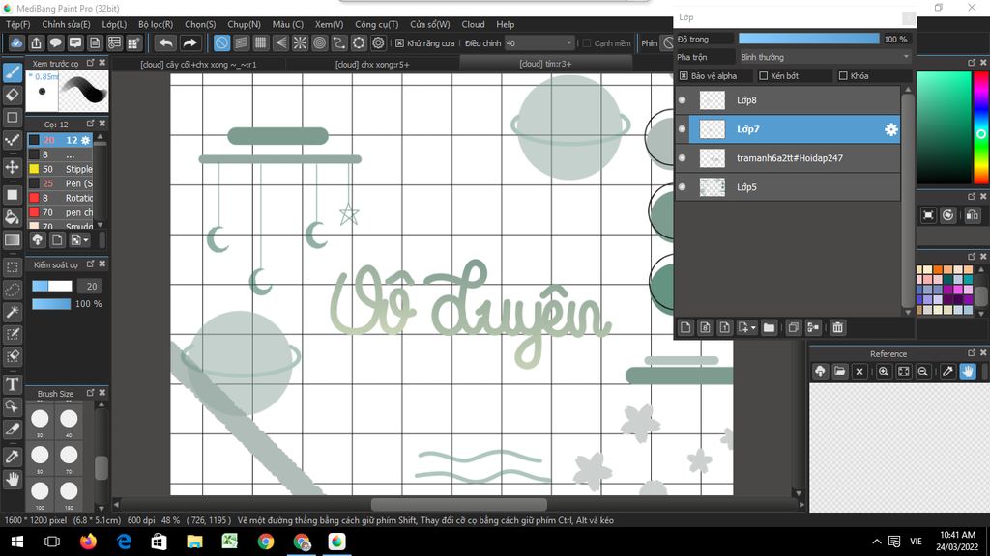Viewport: 990px width, 556px height.
Task: Select the Eraser tool
Action: coord(12,96)
